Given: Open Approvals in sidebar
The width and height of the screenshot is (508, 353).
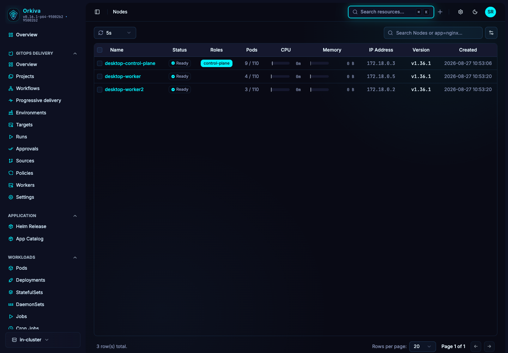Looking at the screenshot, I should pos(27,149).
